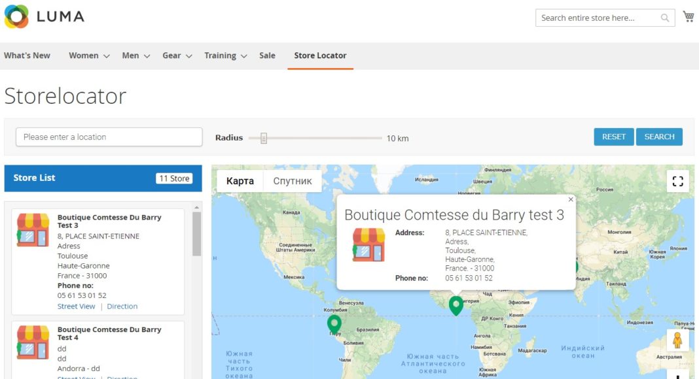Select the Boutique Comtesse Du Barry Test 3 title
This screenshot has width=699, height=379.
(x=109, y=221)
